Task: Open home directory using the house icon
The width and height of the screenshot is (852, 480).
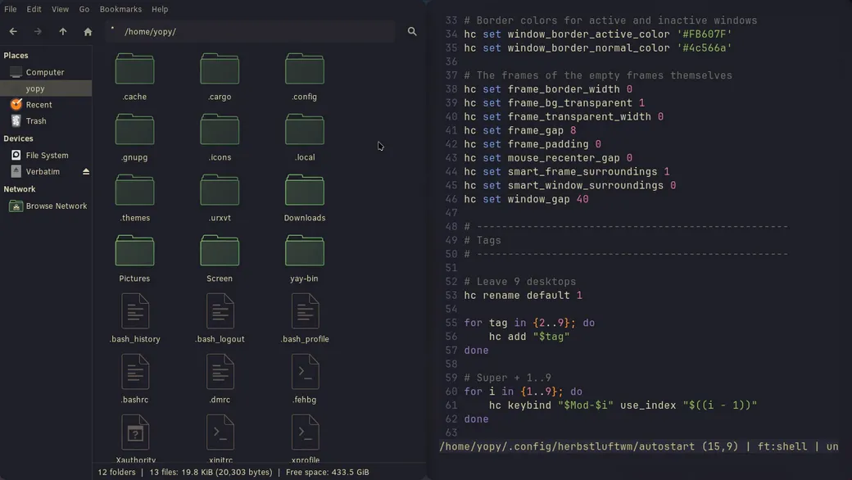Action: (x=88, y=31)
